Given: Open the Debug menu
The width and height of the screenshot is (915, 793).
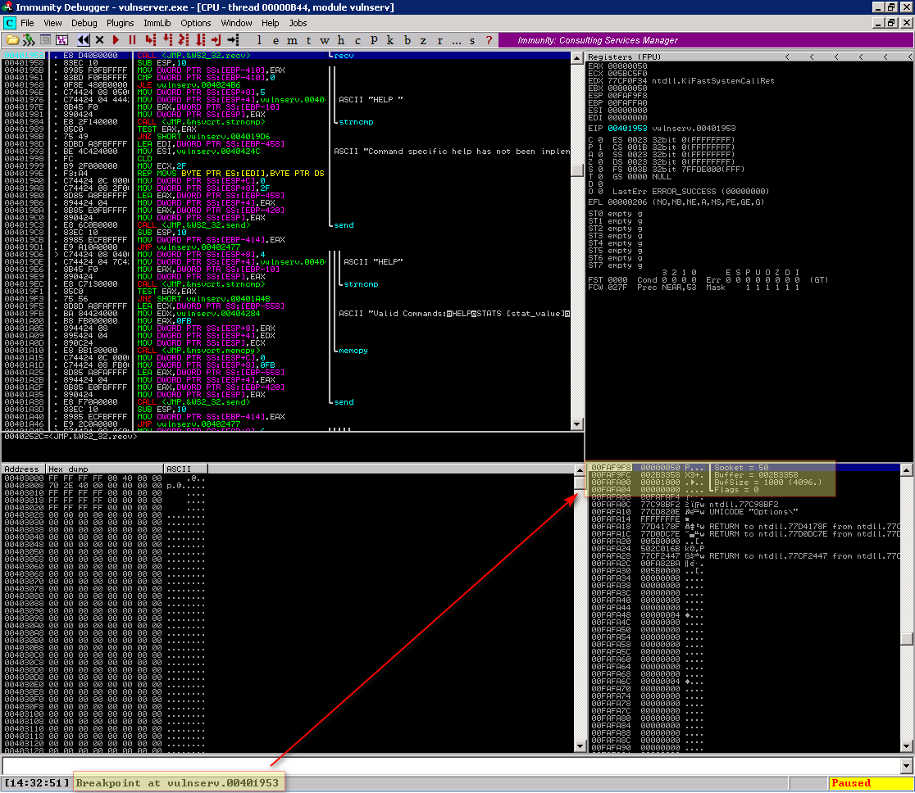Looking at the screenshot, I should click(x=84, y=23).
